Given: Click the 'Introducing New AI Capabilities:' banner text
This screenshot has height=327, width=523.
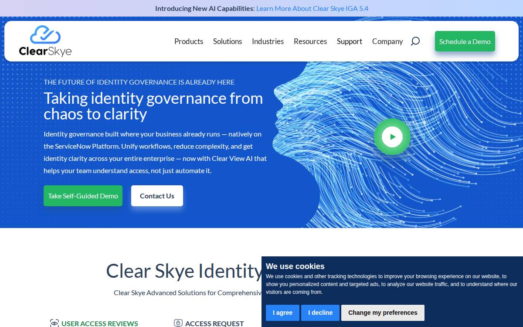Looking at the screenshot, I should (x=205, y=8).
